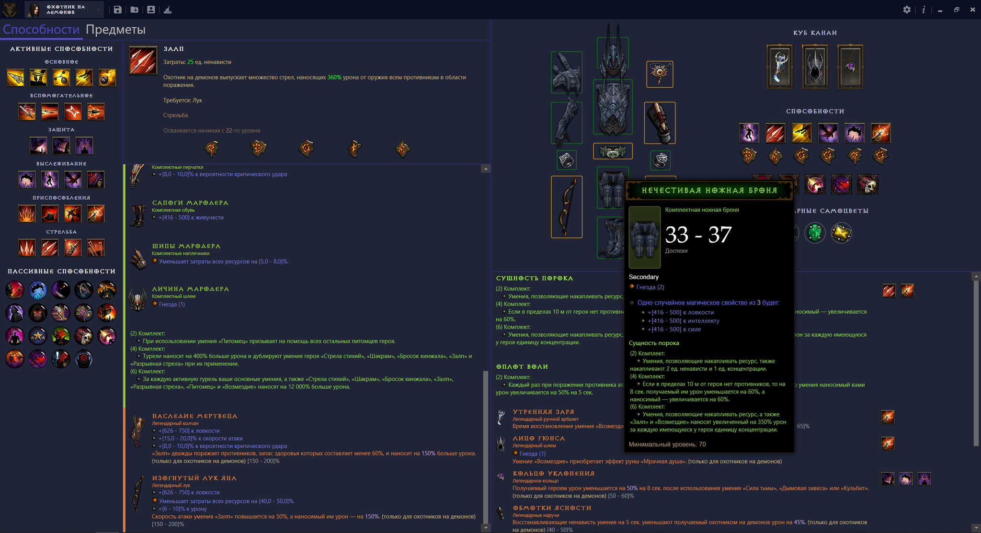Screen dimensions: 981x533
Task: Open settings with the gear icon
Action: click(x=907, y=10)
